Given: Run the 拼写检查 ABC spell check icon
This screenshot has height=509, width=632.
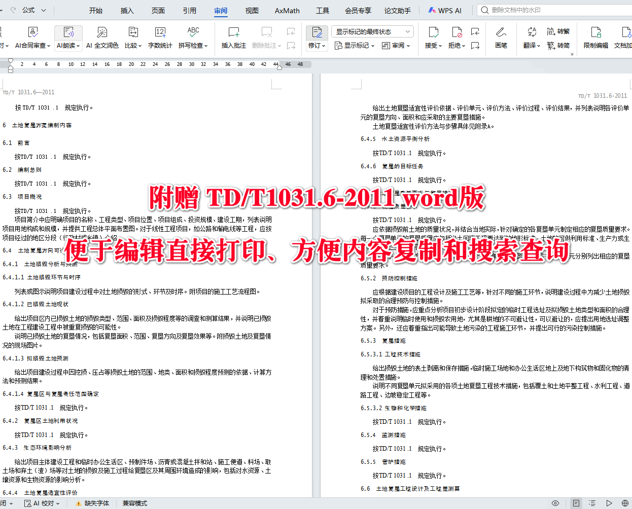Looking at the screenshot, I should (x=193, y=32).
